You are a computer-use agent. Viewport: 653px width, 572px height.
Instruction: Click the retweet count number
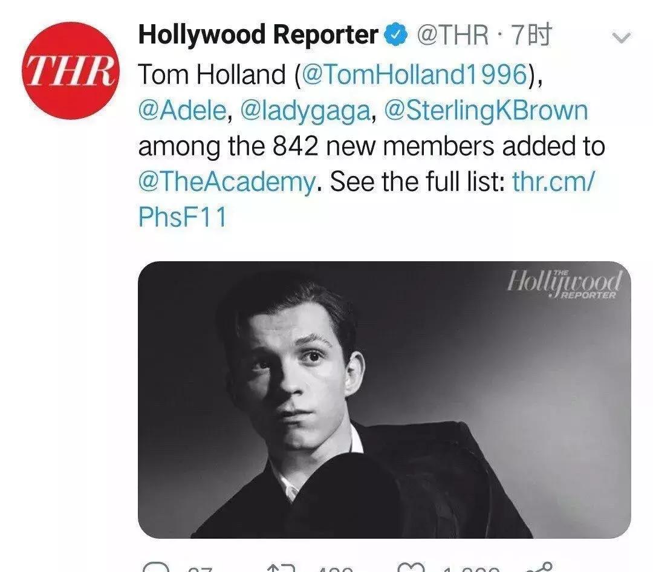click(x=333, y=568)
